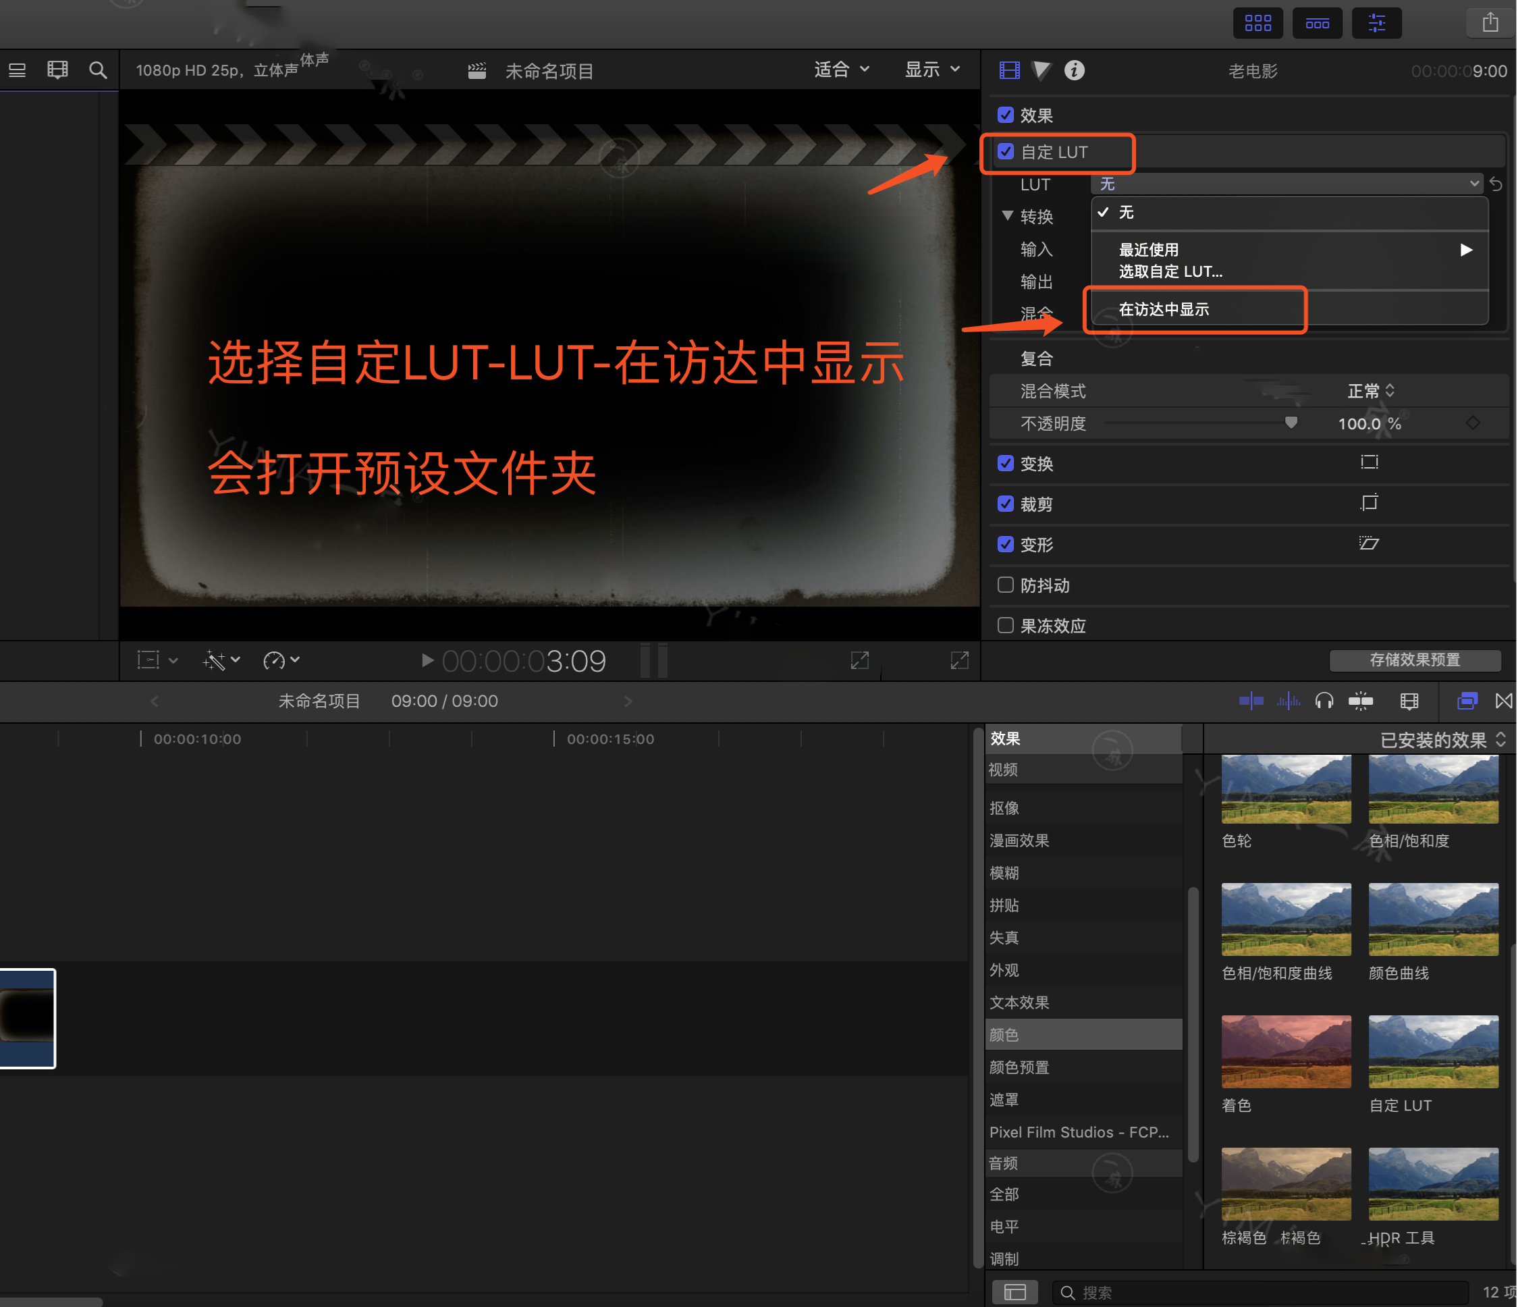
Task: Open the clip appearance filmstrip icon in timeline
Action: coord(1409,701)
